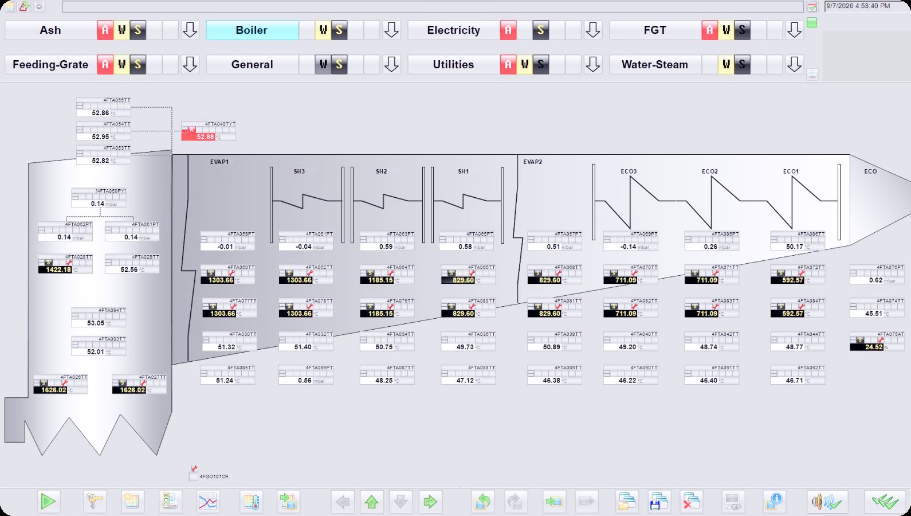Viewport: 911px width, 516px height.
Task: Switch to the Electricity overview tab
Action: [454, 30]
